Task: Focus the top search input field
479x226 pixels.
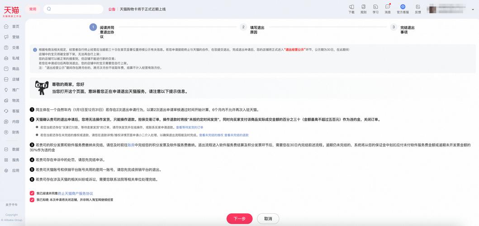Action: (x=73, y=9)
